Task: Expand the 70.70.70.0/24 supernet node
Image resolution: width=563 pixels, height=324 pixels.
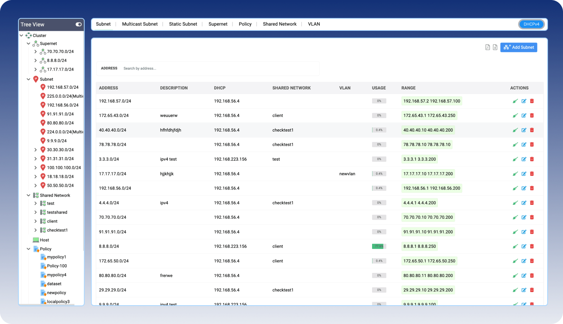Action: [x=36, y=51]
